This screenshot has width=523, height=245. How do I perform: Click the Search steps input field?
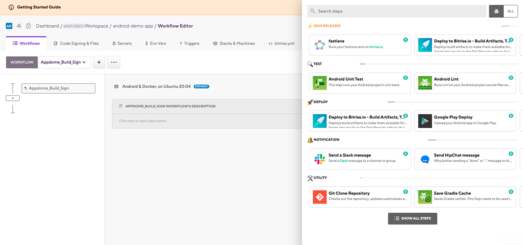397,11
